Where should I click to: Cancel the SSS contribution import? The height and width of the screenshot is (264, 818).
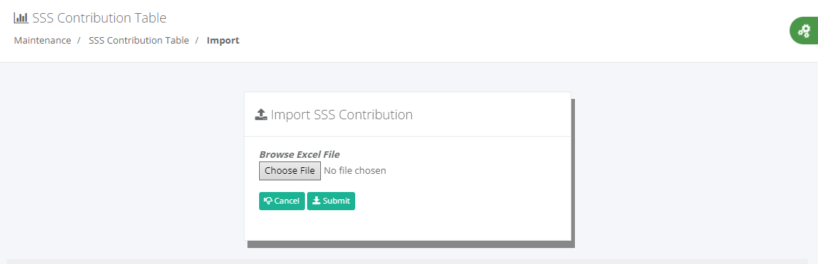click(282, 201)
